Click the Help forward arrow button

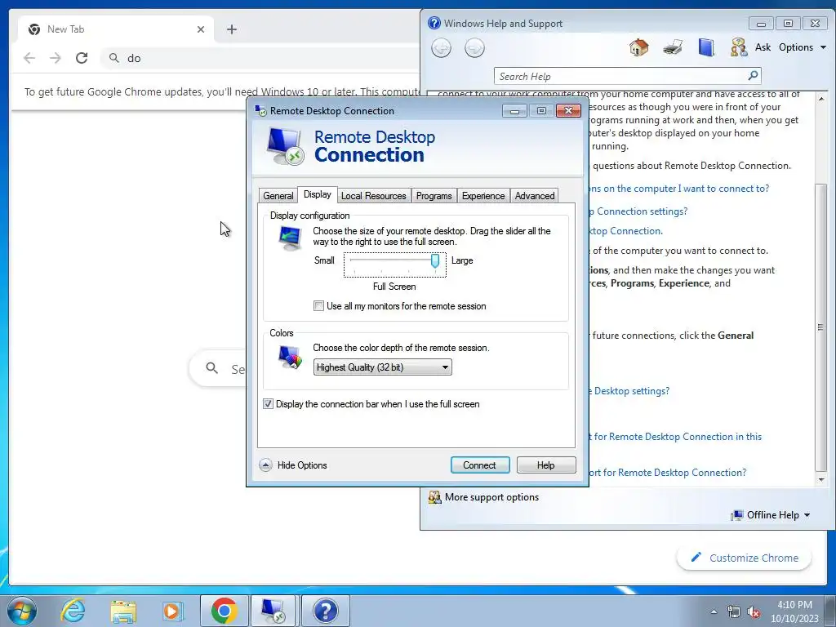pos(474,48)
